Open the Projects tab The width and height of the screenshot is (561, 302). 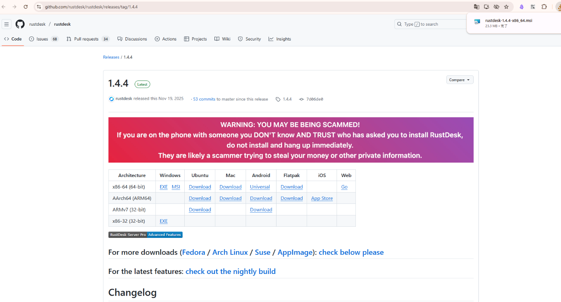point(196,39)
